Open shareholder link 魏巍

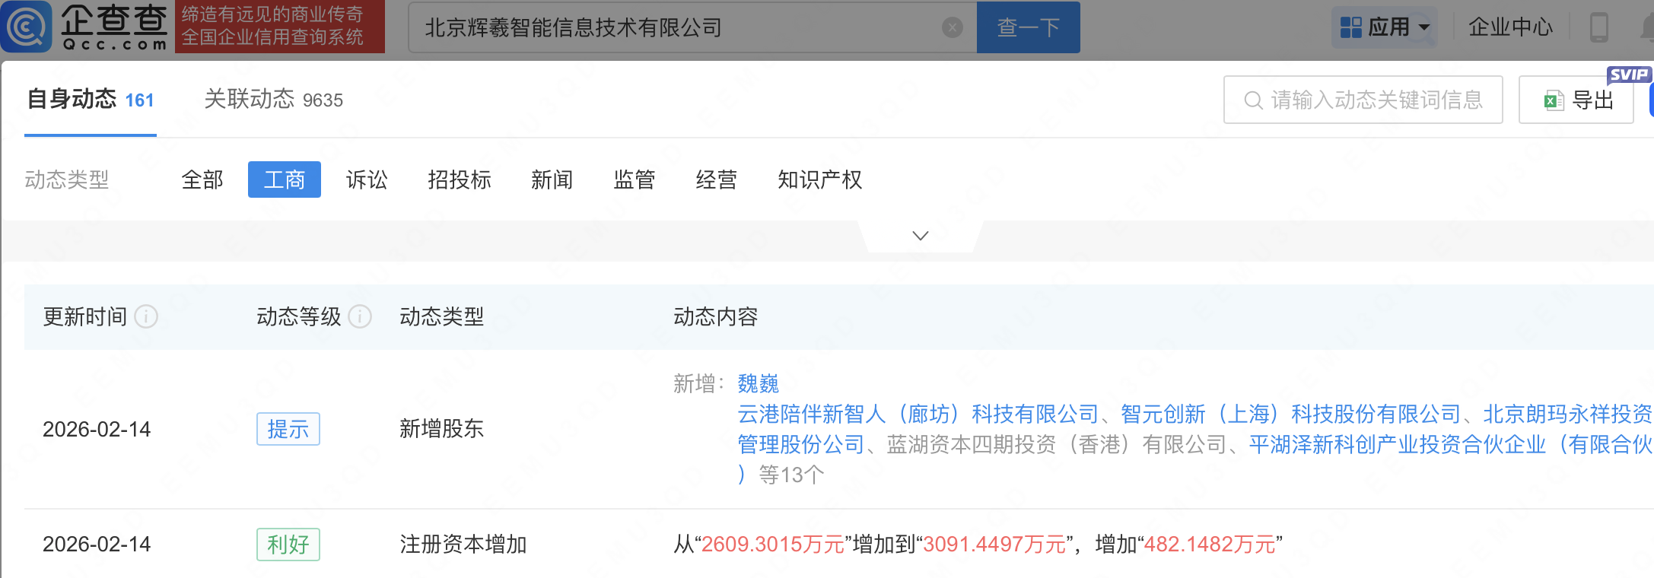point(758,383)
